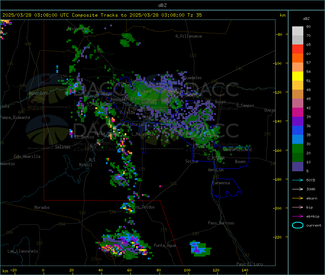Click the eburn yellow arrow legend icon
This screenshot has width=325, height=275.
(x=298, y=198)
